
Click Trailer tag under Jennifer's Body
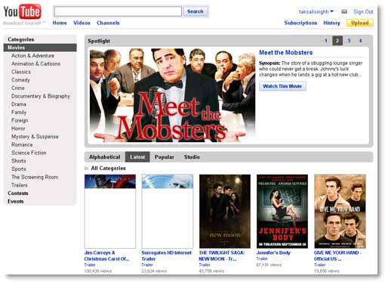coord(262,259)
